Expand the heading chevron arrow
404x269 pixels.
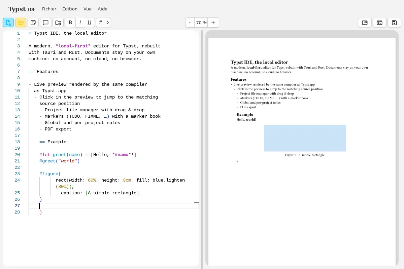(x=108, y=23)
